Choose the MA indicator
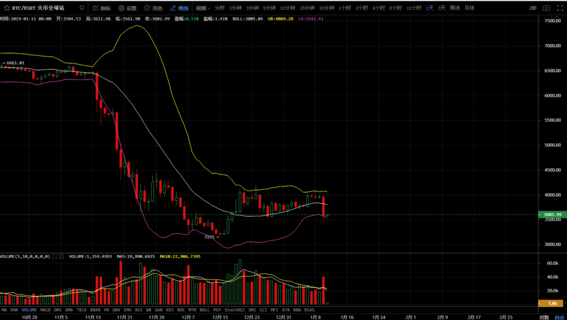Image resolution: width=567 pixels, height=320 pixels. [4, 310]
